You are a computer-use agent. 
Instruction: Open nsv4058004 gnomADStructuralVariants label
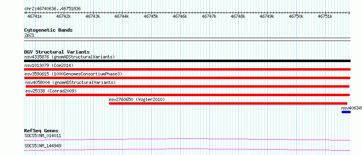click(70, 82)
